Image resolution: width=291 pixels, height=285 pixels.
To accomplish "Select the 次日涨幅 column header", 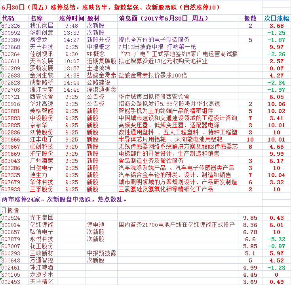I will (x=276, y=18).
